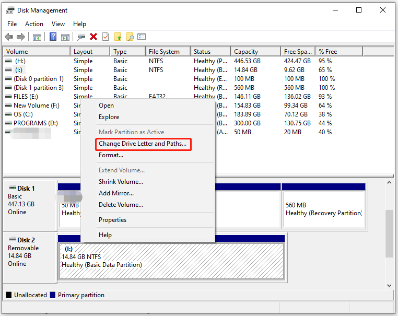The image size is (398, 316).
Task: Select the PROGRAMS (D:) volume drive icon
Action: (8, 123)
